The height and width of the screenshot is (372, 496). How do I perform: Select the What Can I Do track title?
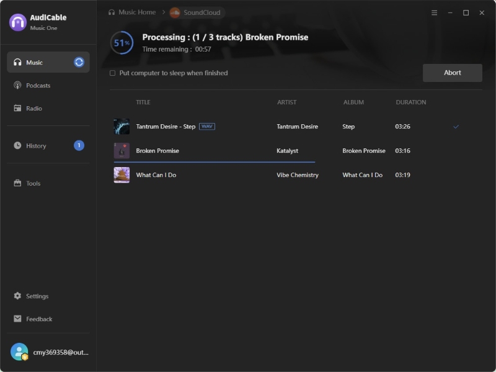(x=156, y=175)
